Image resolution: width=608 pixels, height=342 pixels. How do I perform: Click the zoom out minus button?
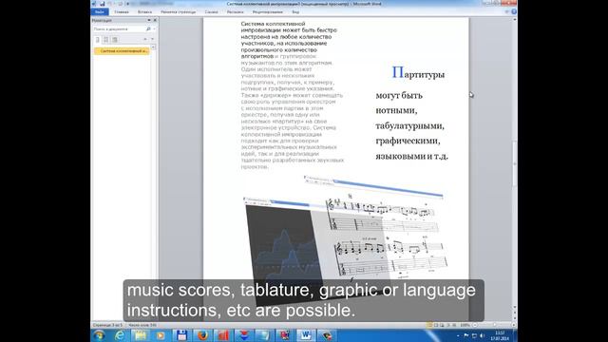coord(475,325)
